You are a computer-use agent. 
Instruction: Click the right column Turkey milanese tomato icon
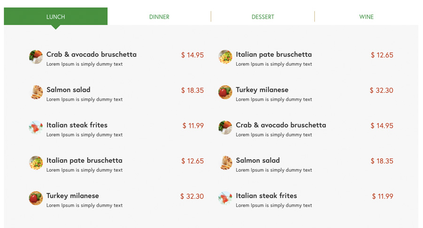coord(225,92)
